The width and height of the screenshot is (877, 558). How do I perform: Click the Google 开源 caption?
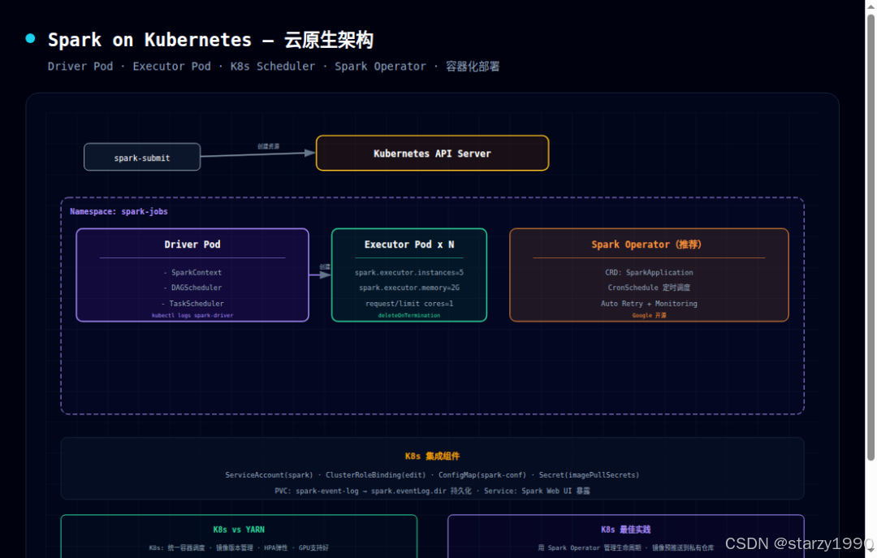pyautogui.click(x=649, y=316)
